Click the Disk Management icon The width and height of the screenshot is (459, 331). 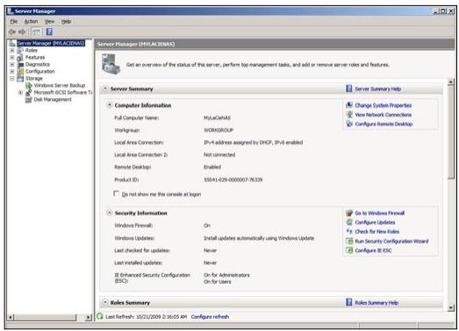point(29,100)
